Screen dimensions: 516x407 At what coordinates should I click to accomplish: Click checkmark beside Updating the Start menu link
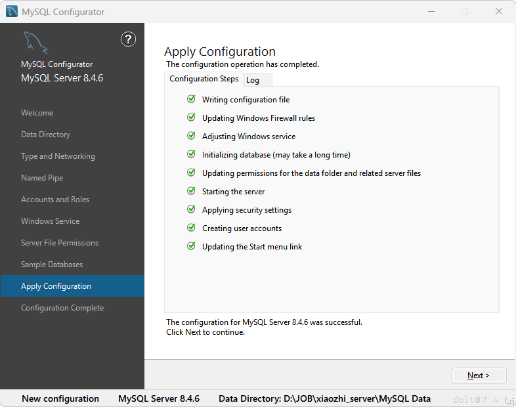[x=191, y=246]
